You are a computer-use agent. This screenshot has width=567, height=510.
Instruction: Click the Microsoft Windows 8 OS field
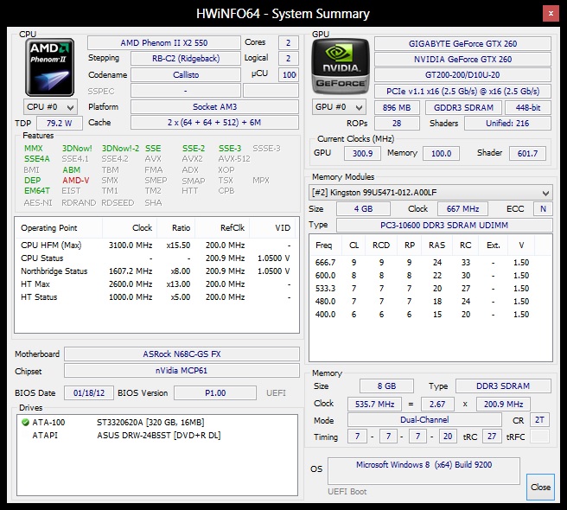click(424, 470)
